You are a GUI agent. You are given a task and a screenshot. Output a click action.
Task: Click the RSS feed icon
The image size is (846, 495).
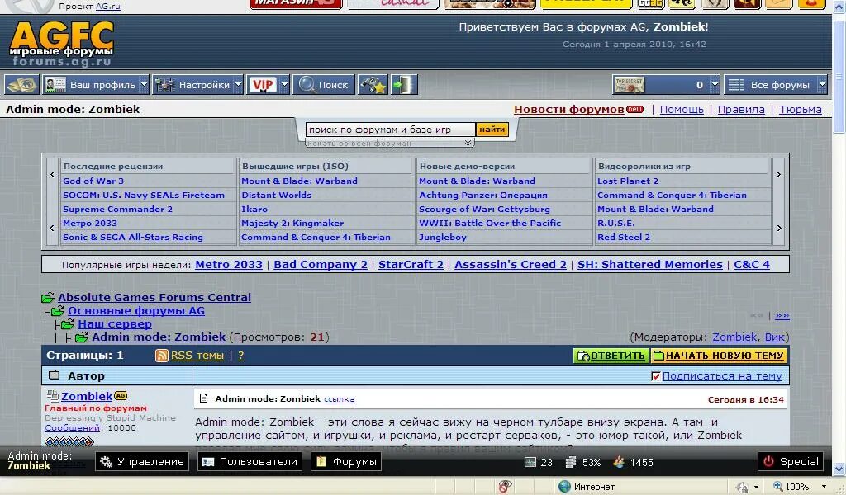[x=162, y=356]
